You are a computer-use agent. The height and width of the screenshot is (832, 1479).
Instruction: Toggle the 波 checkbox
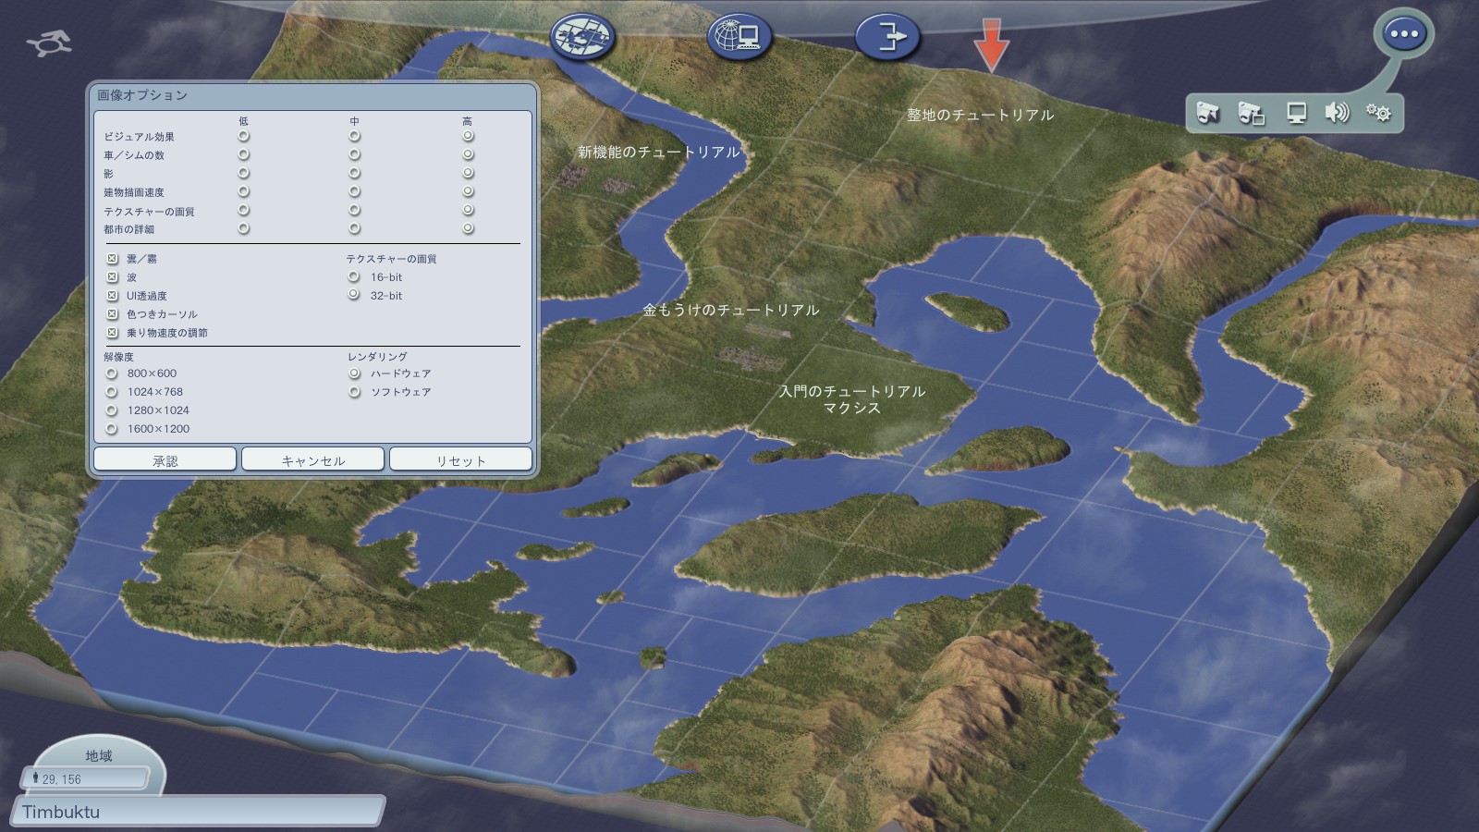coord(112,277)
